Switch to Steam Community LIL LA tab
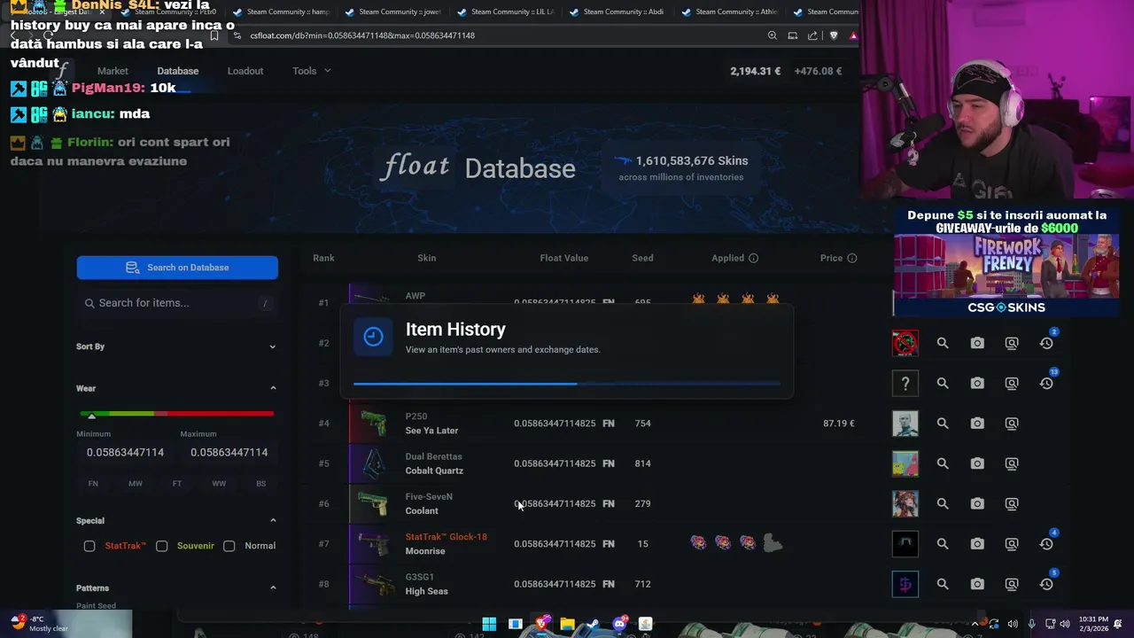 click(511, 12)
